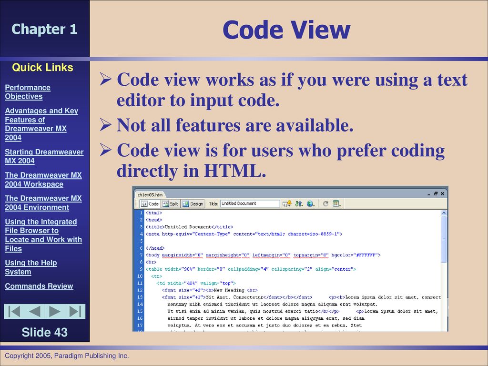This screenshot has height=366, width=488.
Task: Switch to Design view button
Action: click(x=193, y=204)
